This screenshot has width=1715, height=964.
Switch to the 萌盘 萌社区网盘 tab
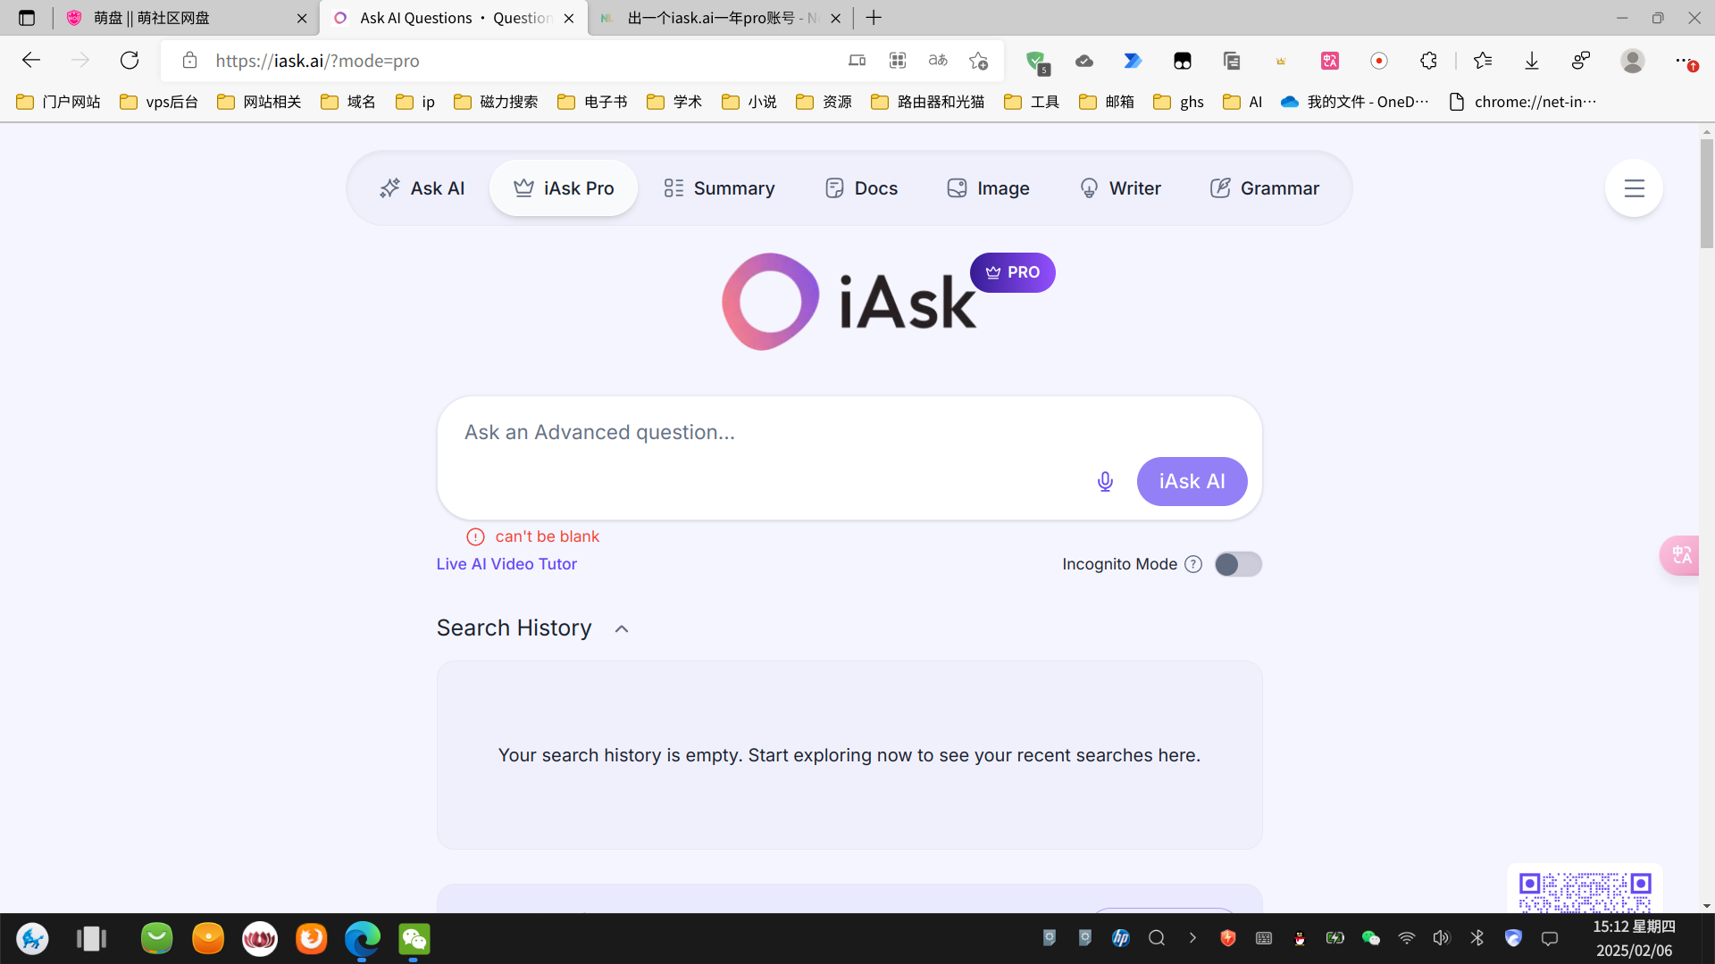click(186, 18)
